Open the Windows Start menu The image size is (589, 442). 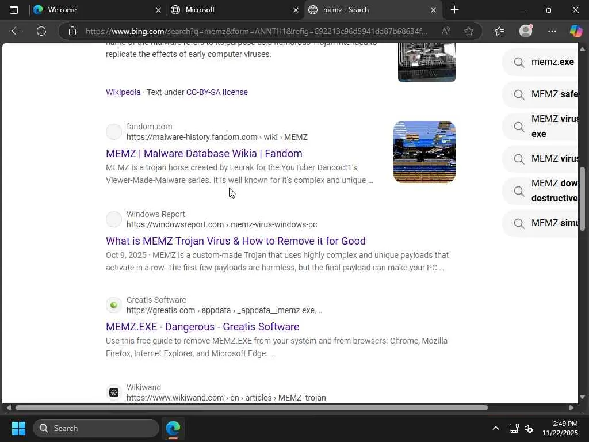tap(18, 428)
